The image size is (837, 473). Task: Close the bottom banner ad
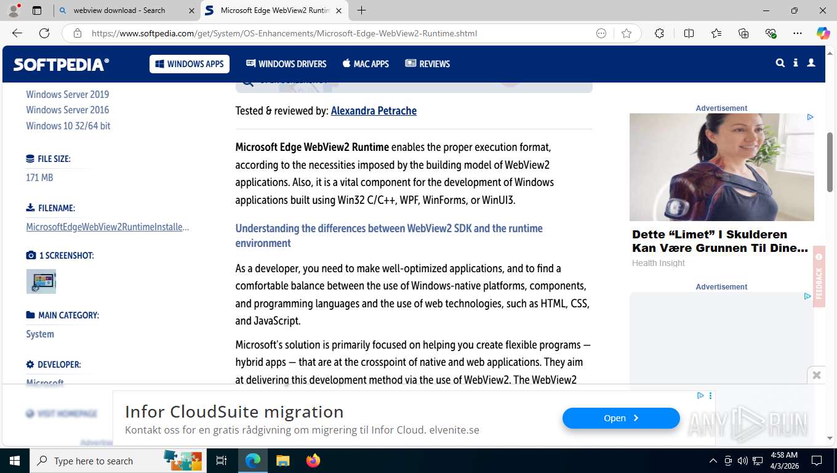[817, 374]
